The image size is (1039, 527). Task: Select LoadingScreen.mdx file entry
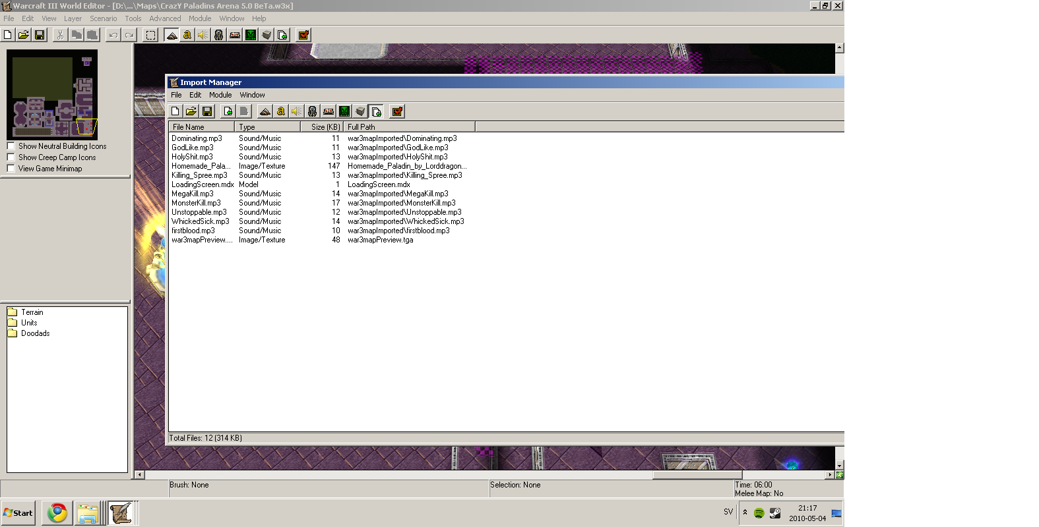tap(203, 184)
